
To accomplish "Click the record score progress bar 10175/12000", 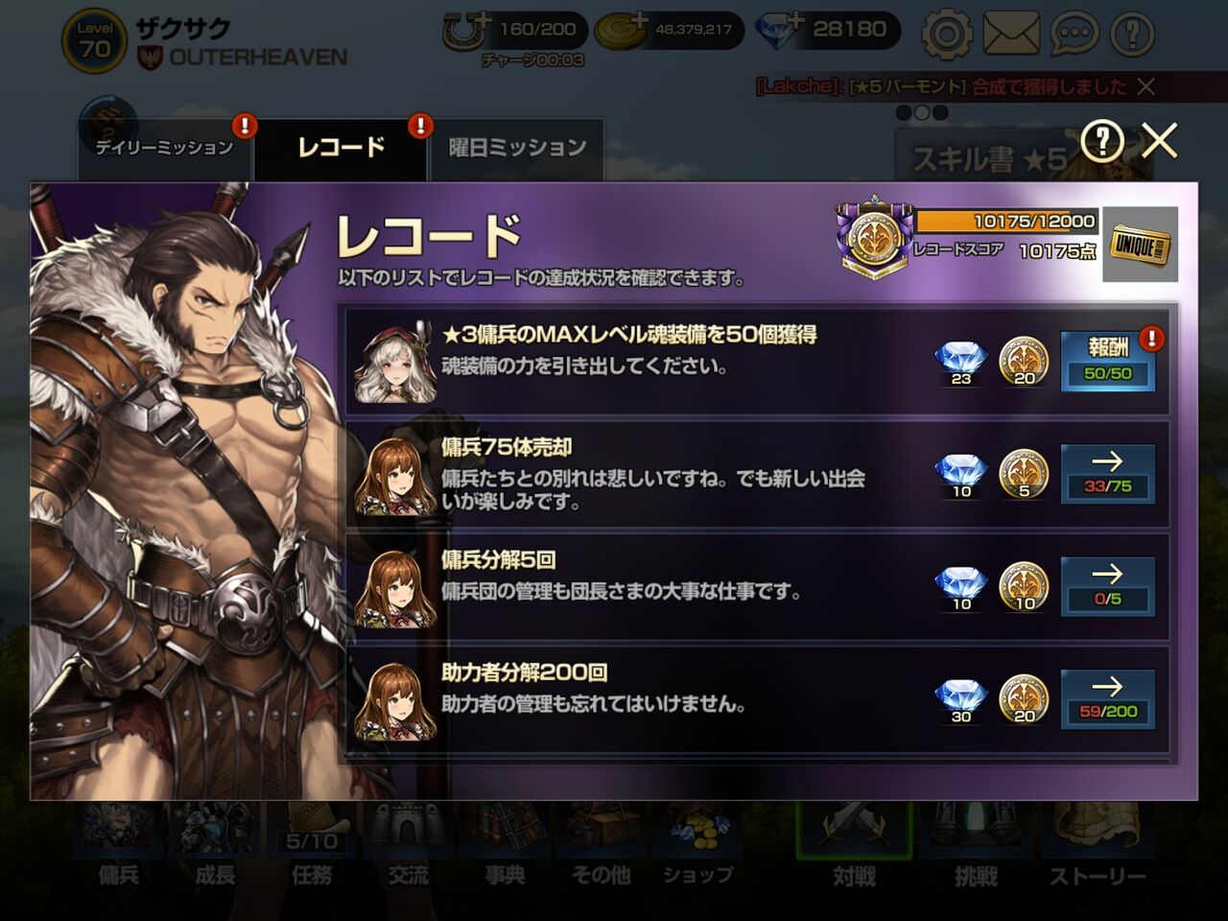I will point(1006,222).
